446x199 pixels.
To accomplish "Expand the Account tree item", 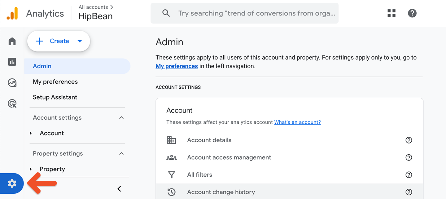I will tap(31, 133).
